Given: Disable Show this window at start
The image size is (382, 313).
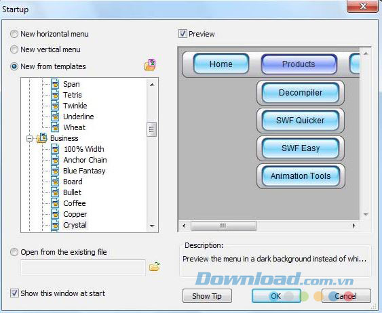Looking at the screenshot, I should (x=14, y=293).
